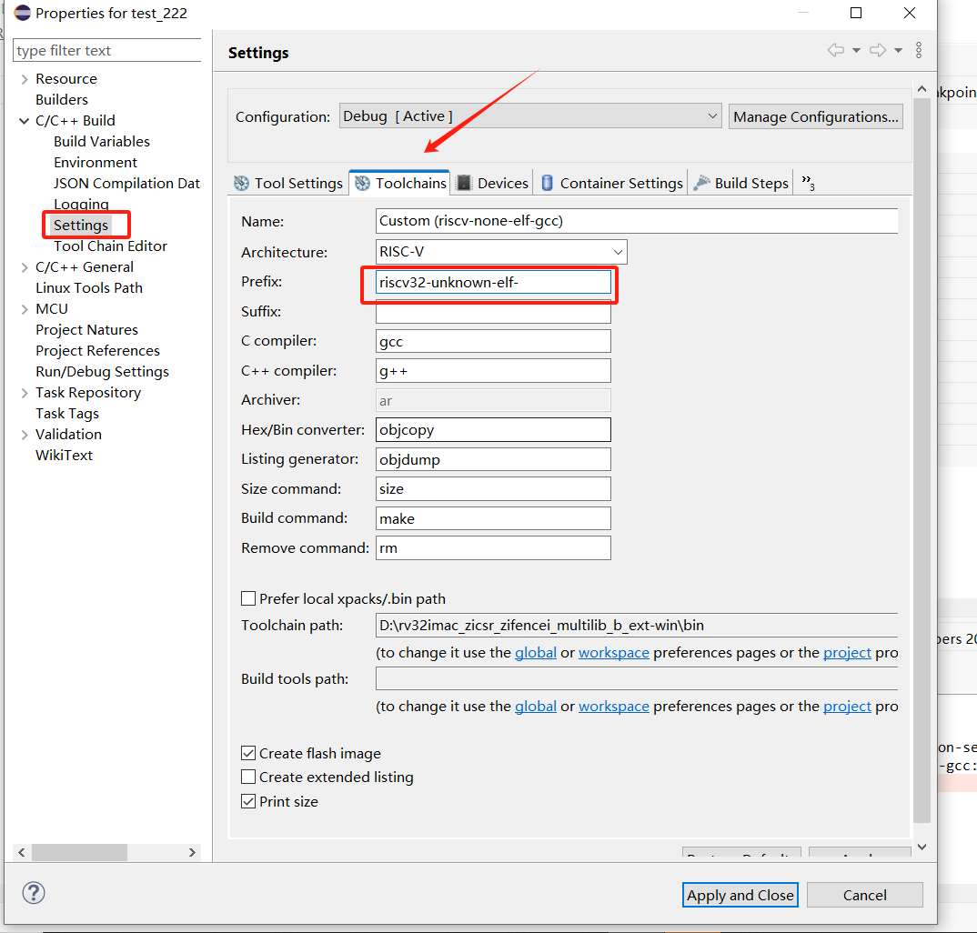Open the Architecture dropdown set to RISC-V
Viewport: 977px width, 933px height.
tap(501, 252)
